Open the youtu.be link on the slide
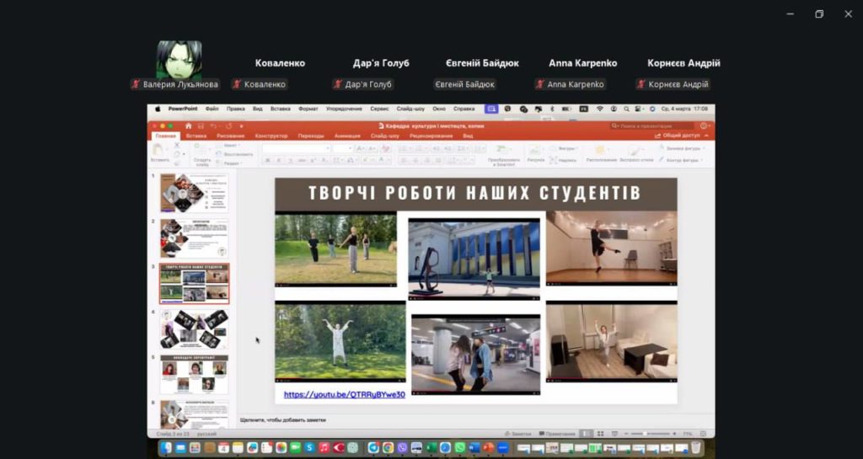 344,394
